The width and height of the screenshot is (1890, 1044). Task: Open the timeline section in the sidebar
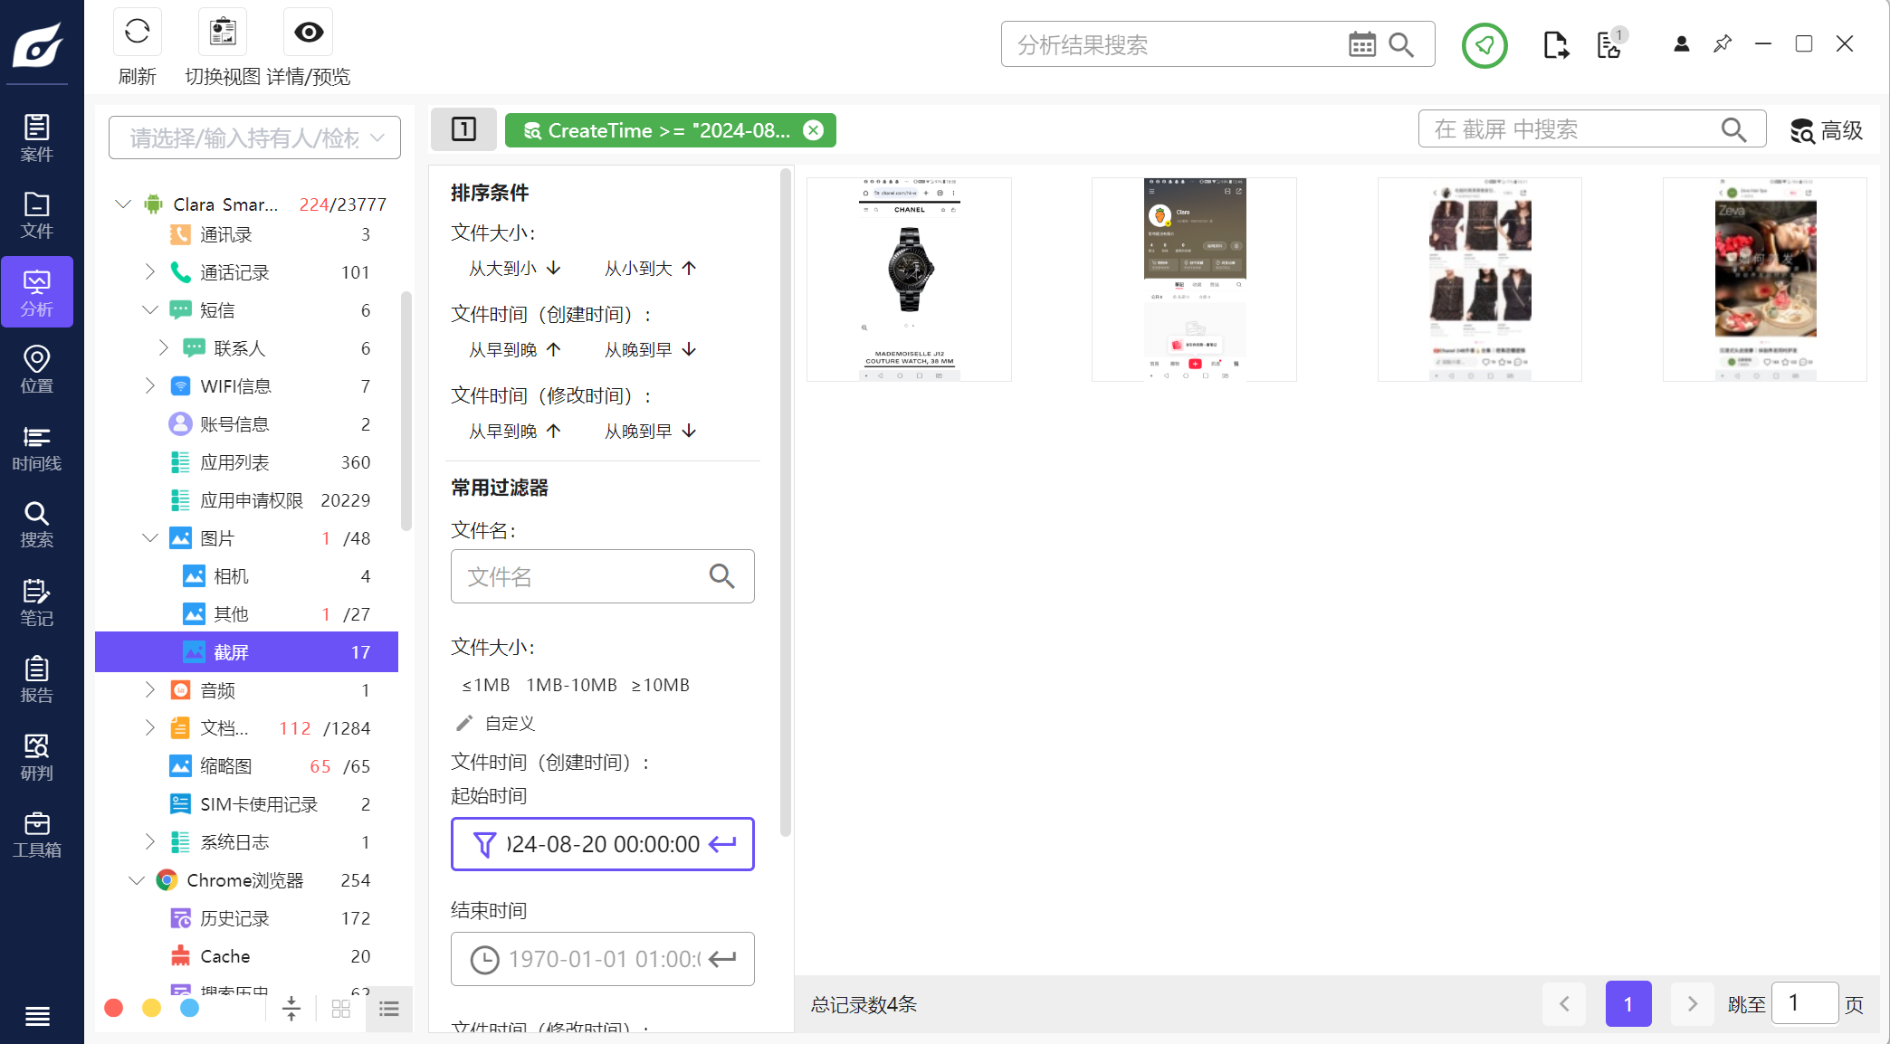pyautogui.click(x=36, y=448)
